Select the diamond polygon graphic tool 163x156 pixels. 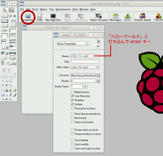click(15, 77)
